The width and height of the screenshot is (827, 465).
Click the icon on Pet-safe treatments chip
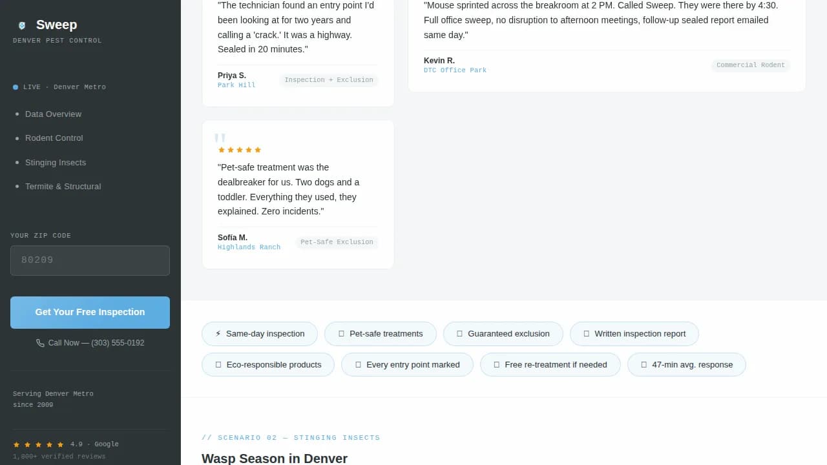coord(340,333)
